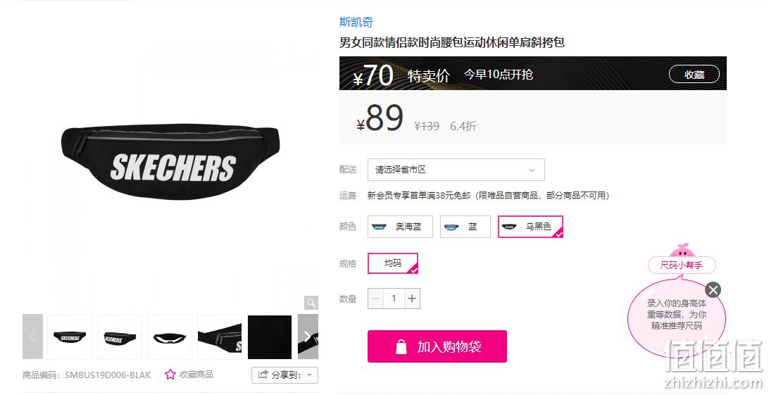The image size is (769, 395).
Task: Close the 尺码小帮手 tip bubble
Action: 713,289
